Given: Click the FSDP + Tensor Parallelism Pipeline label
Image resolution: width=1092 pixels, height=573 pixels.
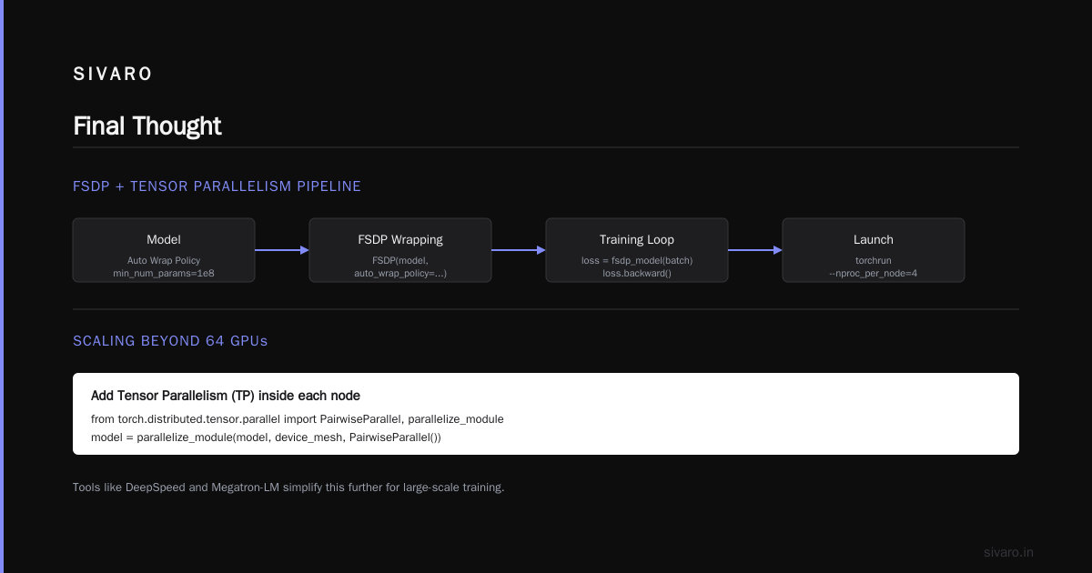Looking at the screenshot, I should point(217,186).
